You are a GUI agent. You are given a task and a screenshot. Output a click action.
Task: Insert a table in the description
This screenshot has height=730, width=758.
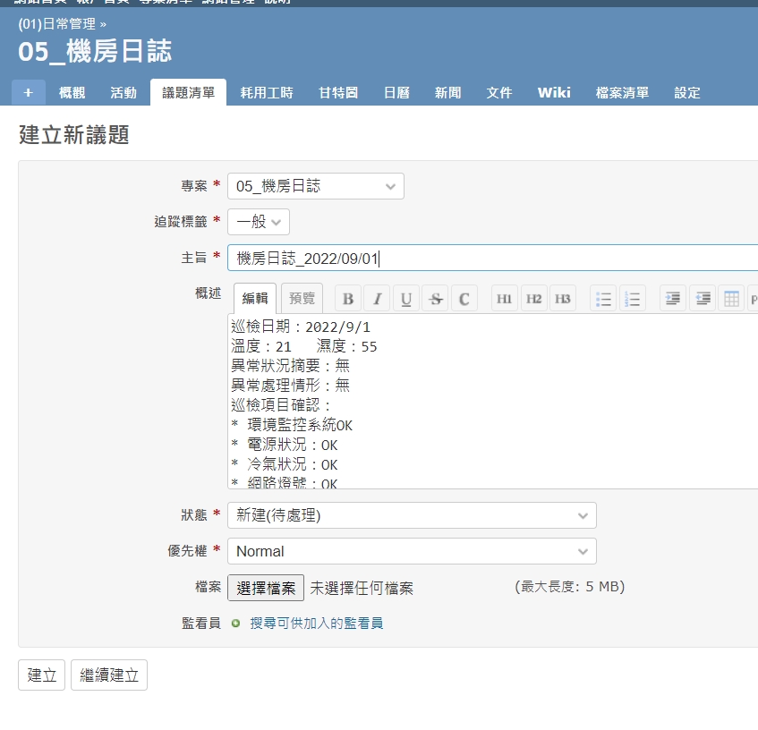731,299
